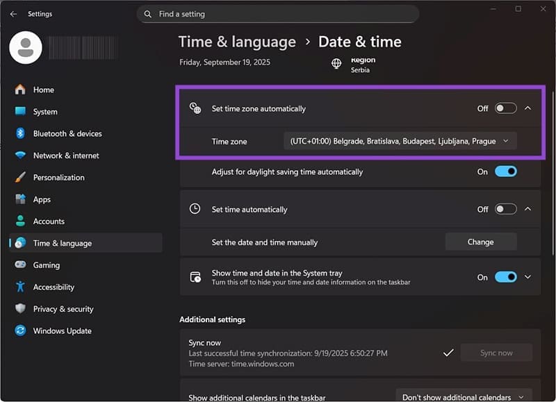
Task: Go to Privacy & security settings
Action: [85, 309]
